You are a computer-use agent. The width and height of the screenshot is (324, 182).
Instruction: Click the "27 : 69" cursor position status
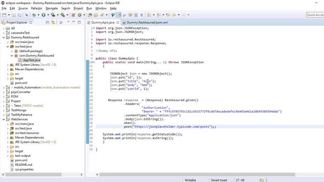(x=240, y=180)
